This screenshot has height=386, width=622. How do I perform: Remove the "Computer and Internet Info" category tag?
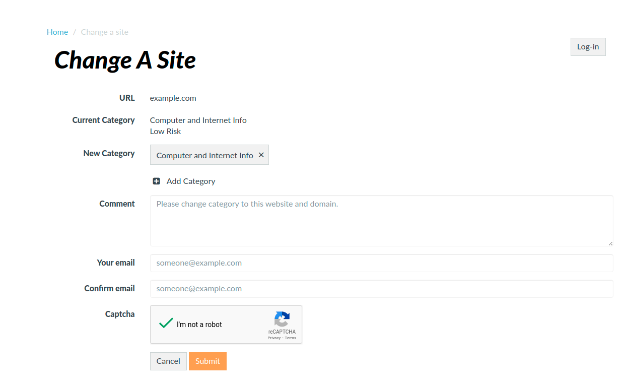[x=261, y=155]
